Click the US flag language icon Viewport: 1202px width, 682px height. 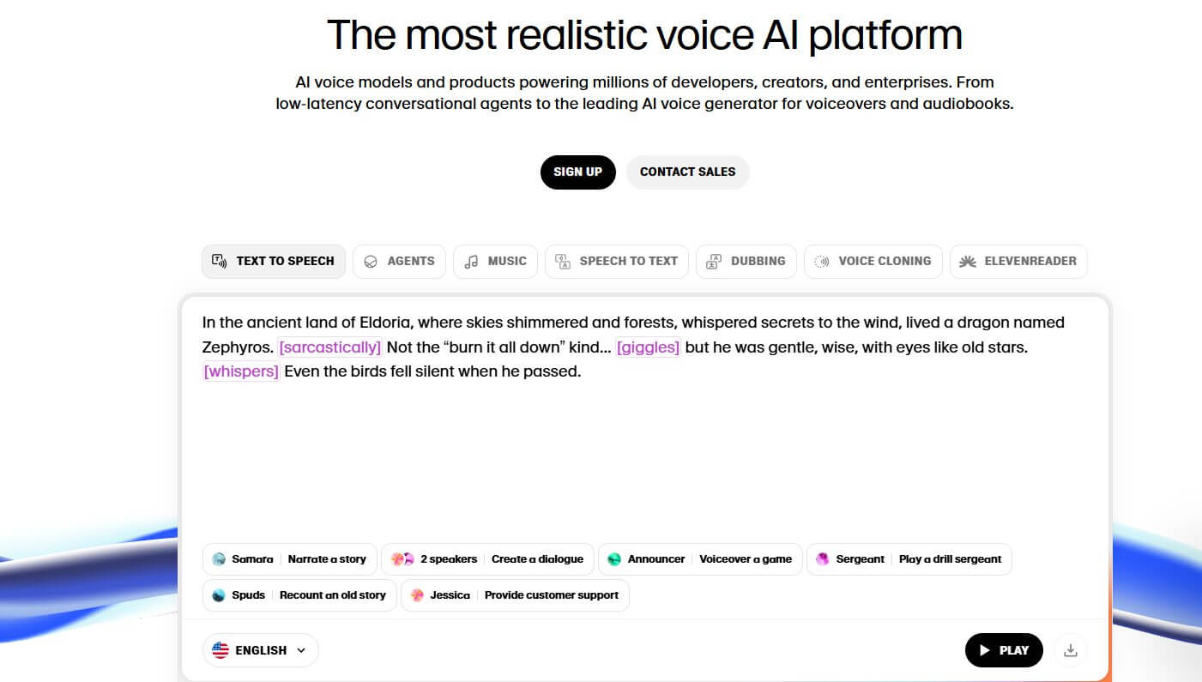(220, 650)
